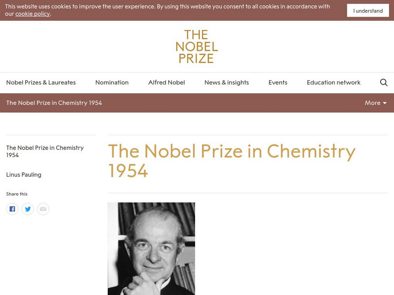Accept cookies with I understand button
Viewport: 394px width, 295px height.
(x=368, y=11)
